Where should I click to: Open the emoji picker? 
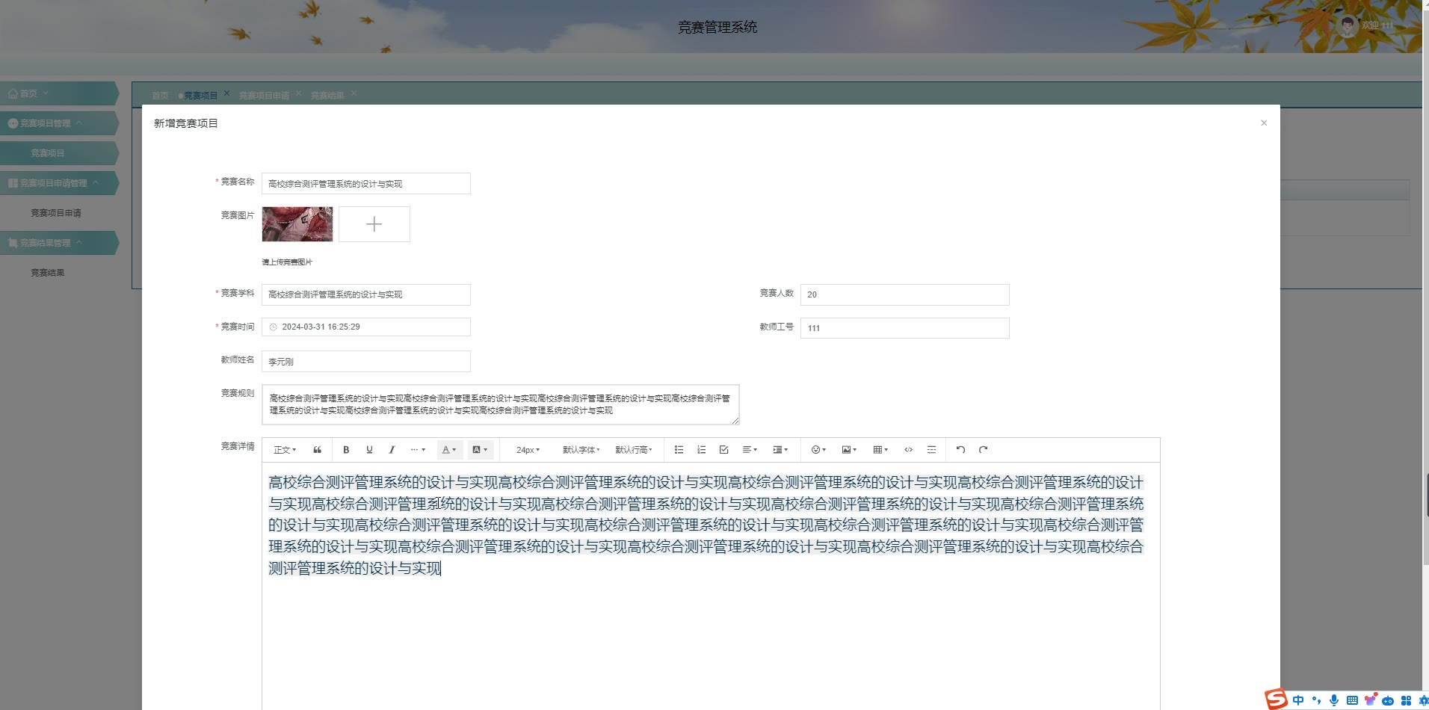[818, 450]
